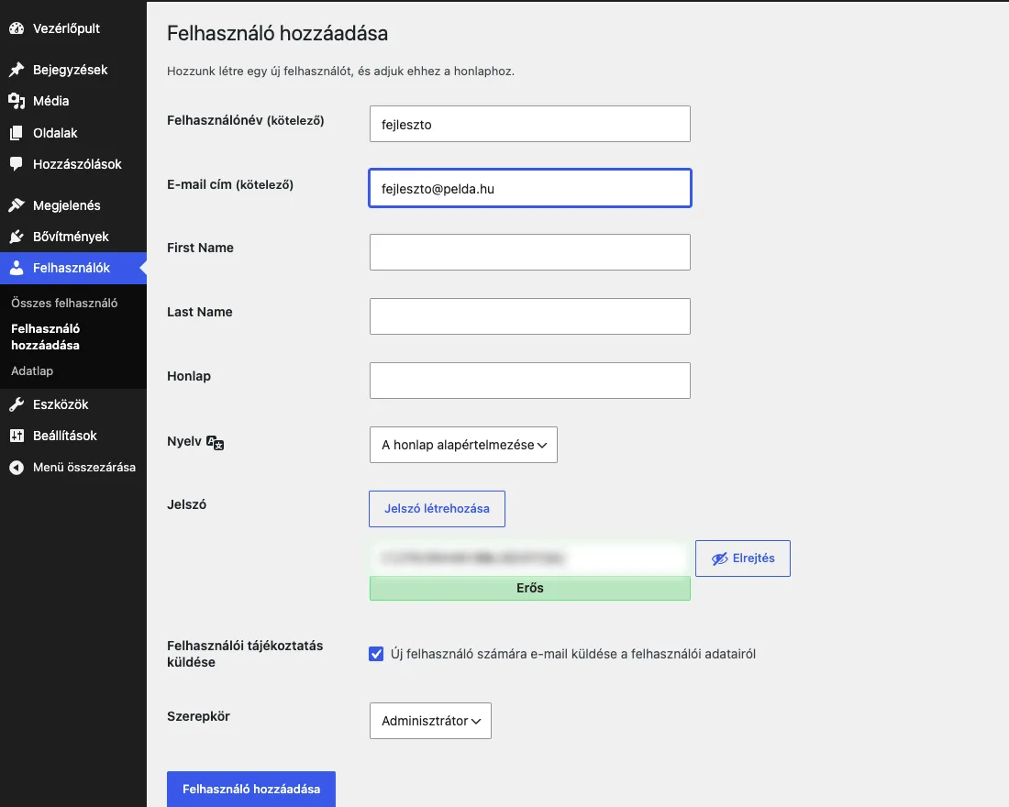1009x807 pixels.
Task: Open Vezérlőpult menu item
Action: coord(73,28)
